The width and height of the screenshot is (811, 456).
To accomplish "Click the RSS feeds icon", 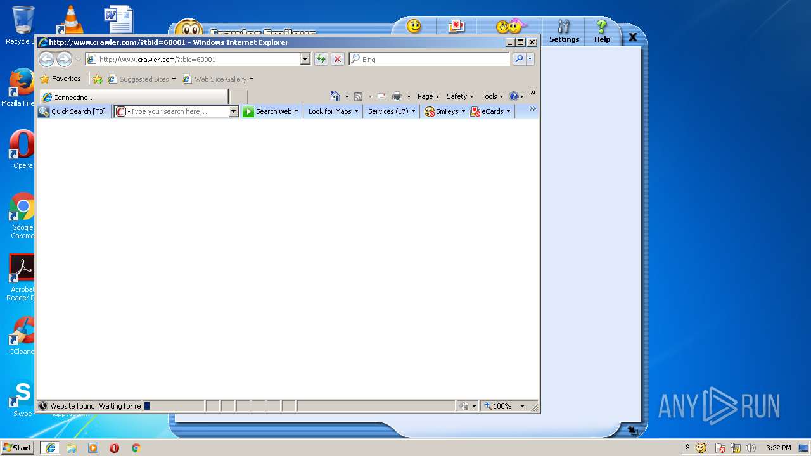I will 358,96.
